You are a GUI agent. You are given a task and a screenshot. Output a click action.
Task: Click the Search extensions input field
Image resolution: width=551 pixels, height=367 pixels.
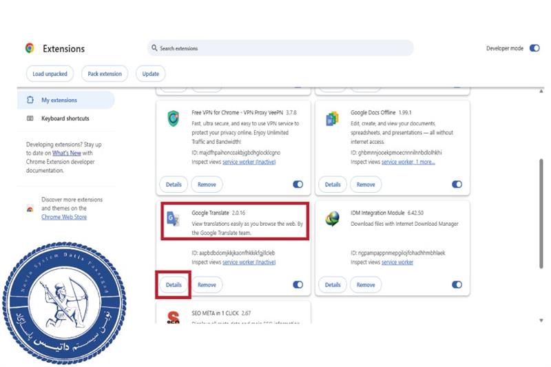282,48
